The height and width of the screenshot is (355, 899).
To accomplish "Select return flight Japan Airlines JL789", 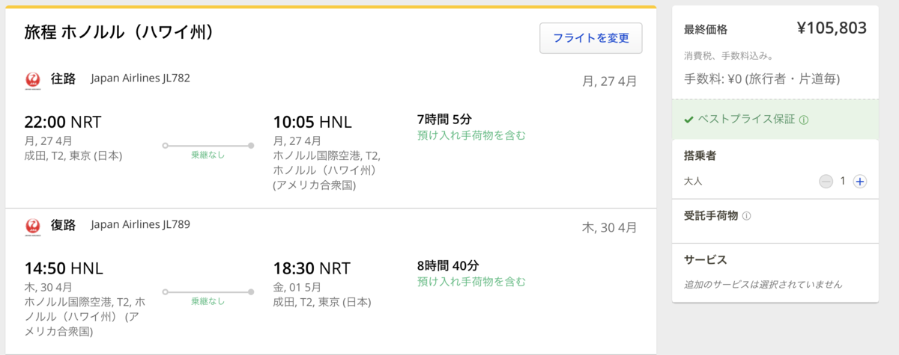I will pyautogui.click(x=140, y=223).
